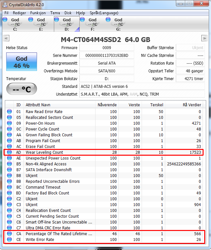This screenshot has height=250, width=211.
Task: Click status icon for Factory Bad Block Count
Action: (x=9, y=193)
